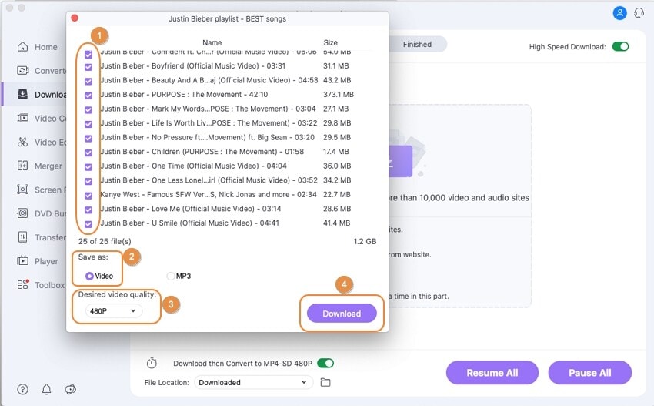Switch to the Finished tab
Image resolution: width=654 pixels, height=406 pixels.
pyautogui.click(x=417, y=44)
